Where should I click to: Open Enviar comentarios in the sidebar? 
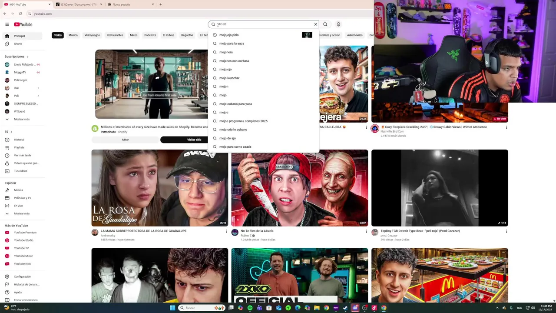[x=22, y=300]
